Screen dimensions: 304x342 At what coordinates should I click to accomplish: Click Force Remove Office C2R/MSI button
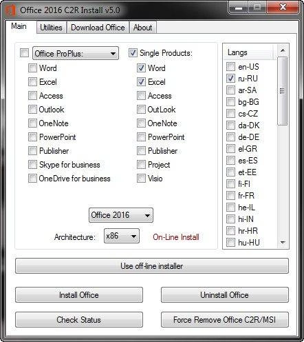pyautogui.click(x=224, y=320)
